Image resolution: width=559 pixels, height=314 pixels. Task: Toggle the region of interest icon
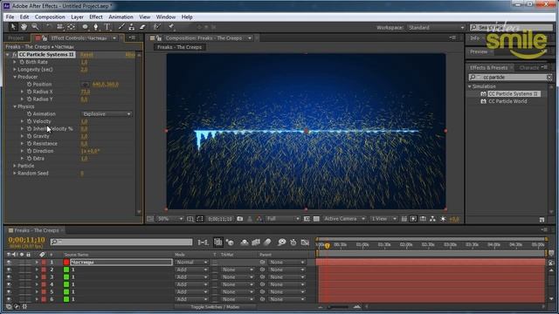(x=307, y=219)
